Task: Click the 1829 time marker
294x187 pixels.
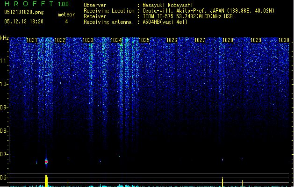Action: tap(256, 40)
